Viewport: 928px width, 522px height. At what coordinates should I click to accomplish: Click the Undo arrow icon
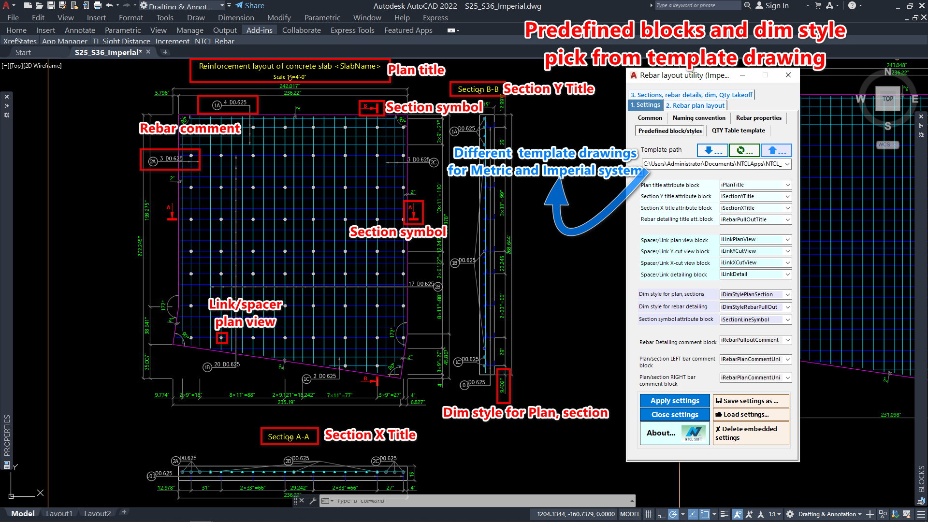coord(109,6)
